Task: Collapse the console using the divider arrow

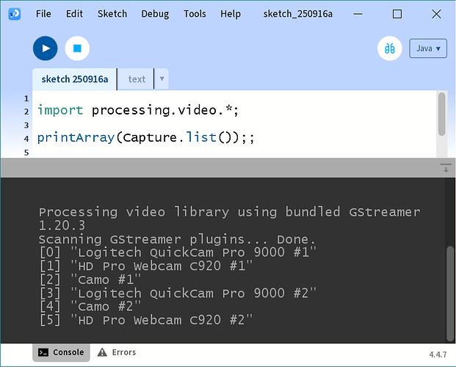Action: pos(443,168)
